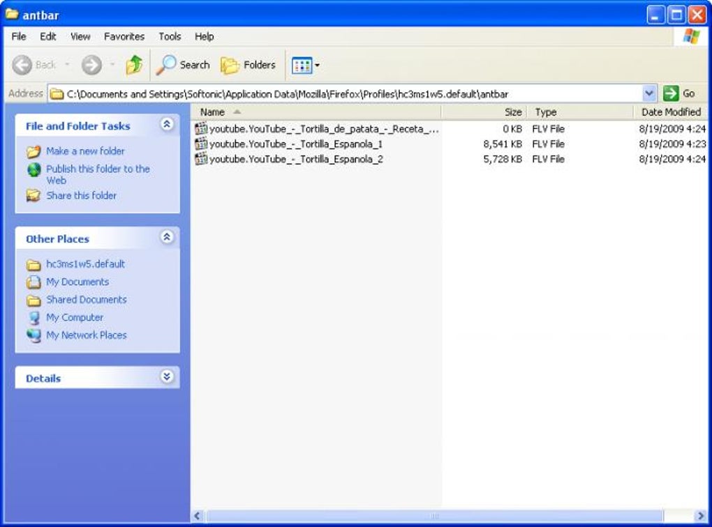712x527 pixels.
Task: Click the Make a new folder link
Action: tap(85, 151)
